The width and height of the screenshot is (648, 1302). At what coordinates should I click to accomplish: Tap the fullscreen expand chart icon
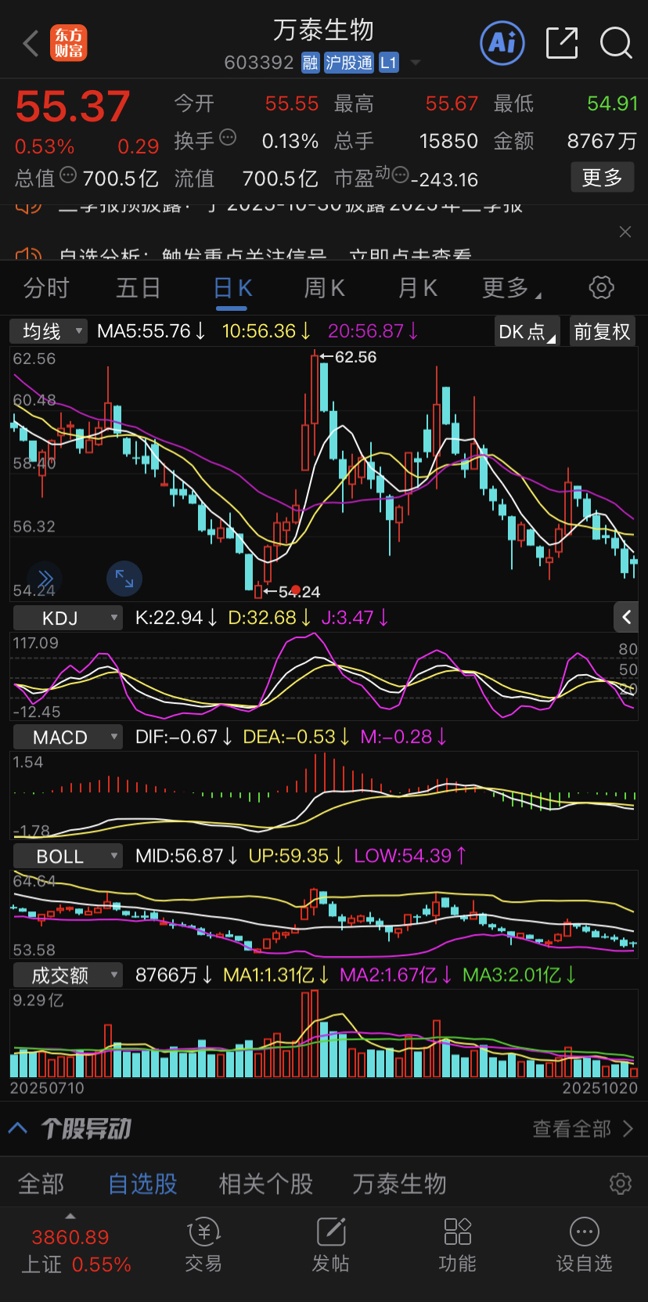coord(124,579)
